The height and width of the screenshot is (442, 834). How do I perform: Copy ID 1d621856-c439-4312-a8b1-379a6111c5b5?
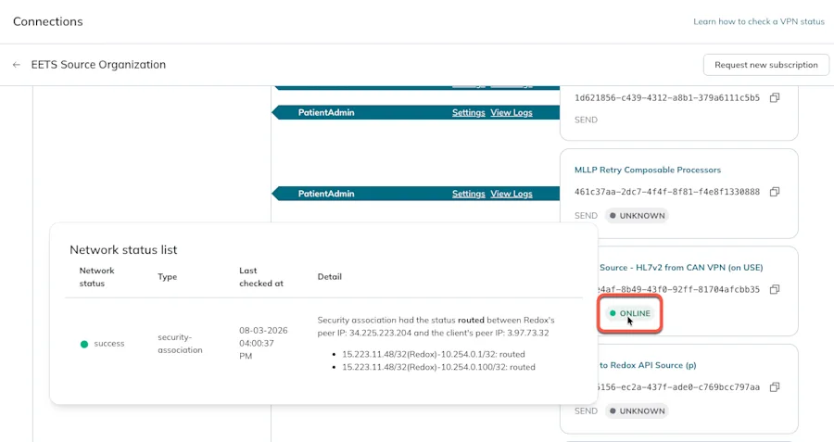pyautogui.click(x=775, y=98)
